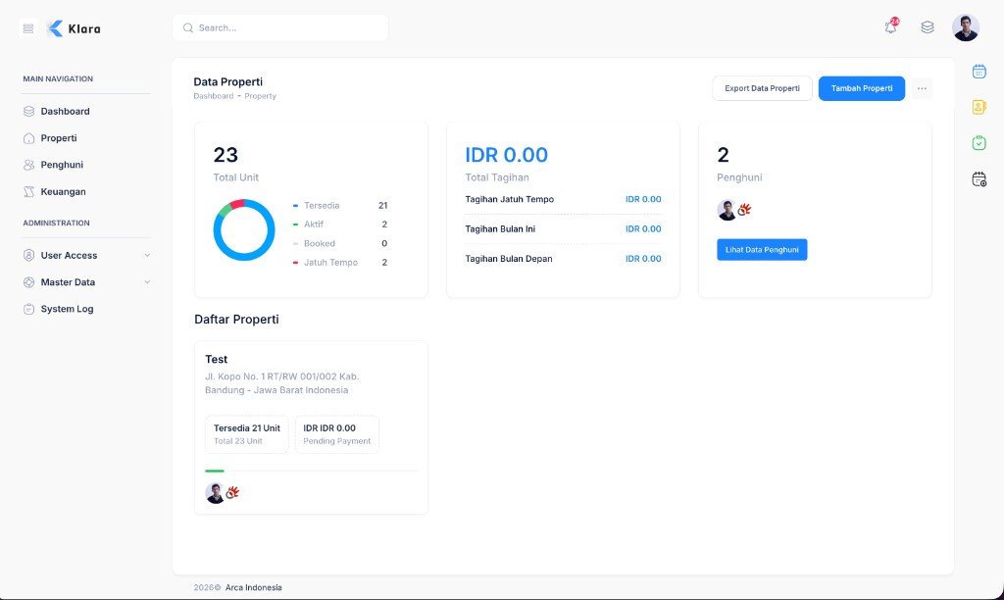Screen dimensions: 1004x600
Task: Click the green progress bar on Test card
Action: click(215, 472)
